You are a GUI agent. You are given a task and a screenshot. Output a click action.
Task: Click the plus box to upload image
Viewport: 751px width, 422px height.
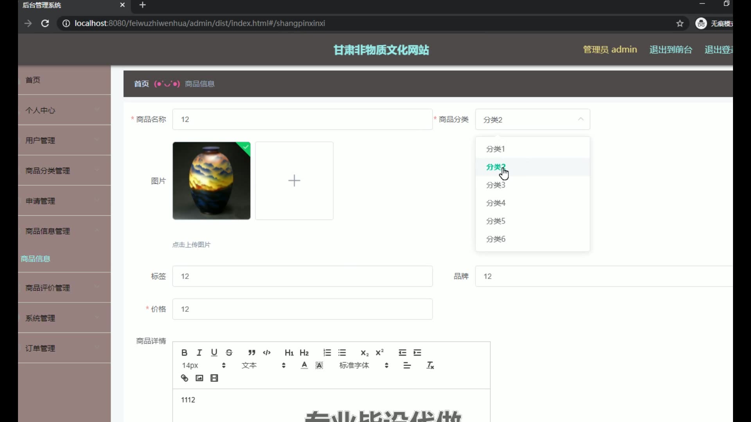(294, 181)
